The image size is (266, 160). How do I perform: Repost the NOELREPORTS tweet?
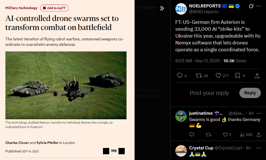pyautogui.click(x=199, y=75)
